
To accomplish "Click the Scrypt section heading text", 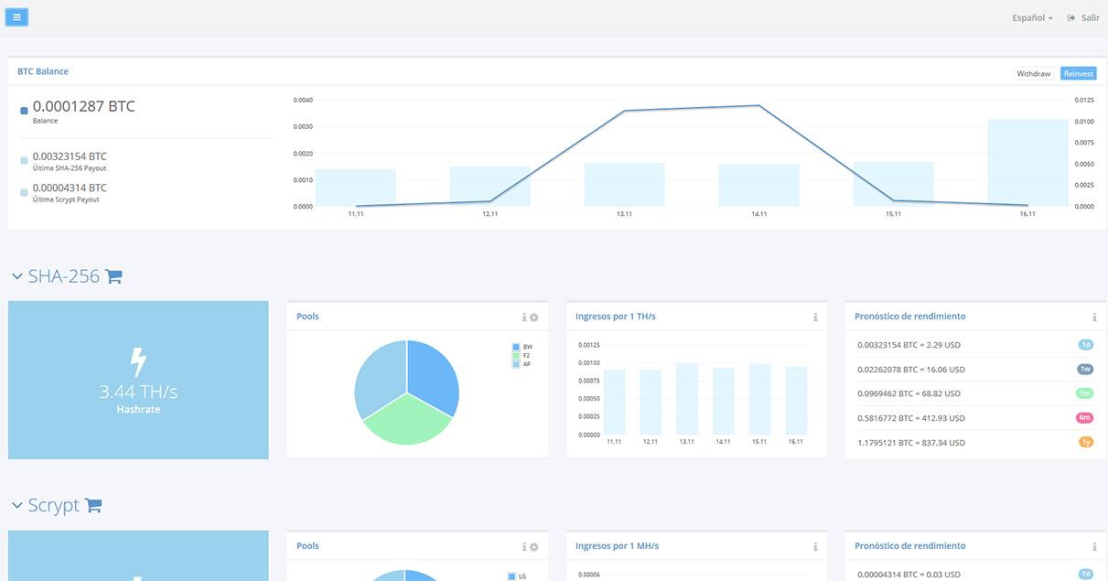I will 53,505.
